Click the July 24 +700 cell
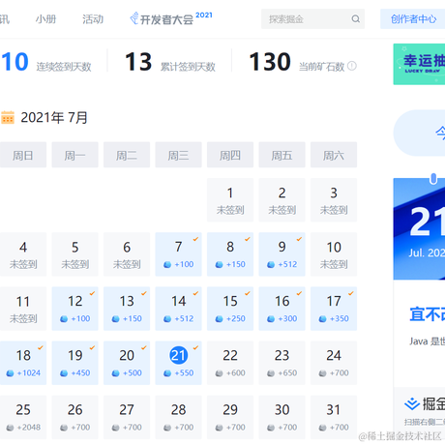Viewport: 445px width, 445px height. (334, 363)
